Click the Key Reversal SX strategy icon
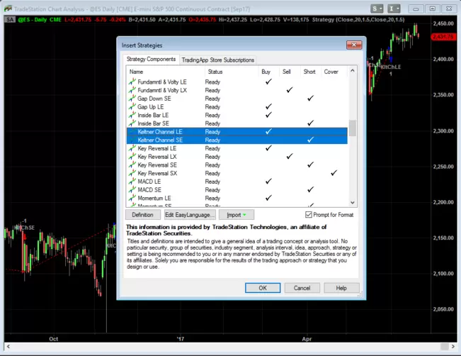 click(x=132, y=173)
